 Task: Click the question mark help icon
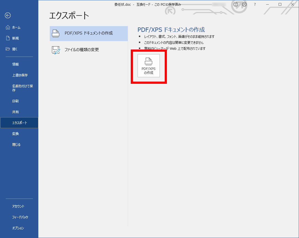(x=255, y=4)
